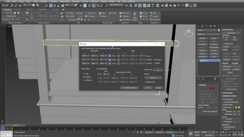This screenshot has height=137, width=244.
Task: Select the 2D array dimension radio
Action: tap(98, 78)
